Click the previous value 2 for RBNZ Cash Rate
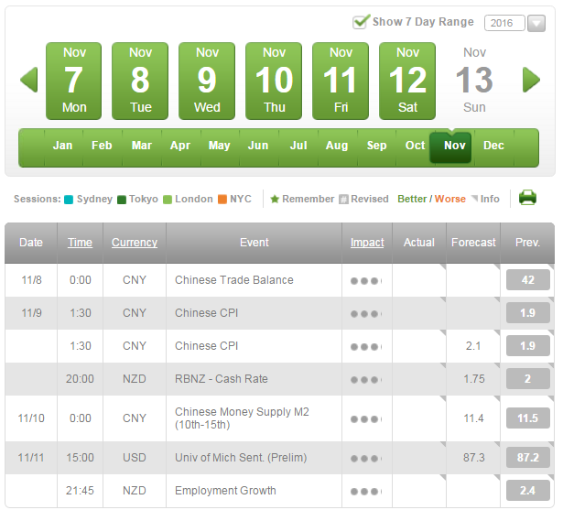Image resolution: width=563 pixels, height=521 pixels. point(528,379)
